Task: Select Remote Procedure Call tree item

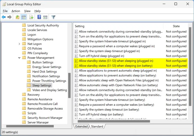Action: 42,104
